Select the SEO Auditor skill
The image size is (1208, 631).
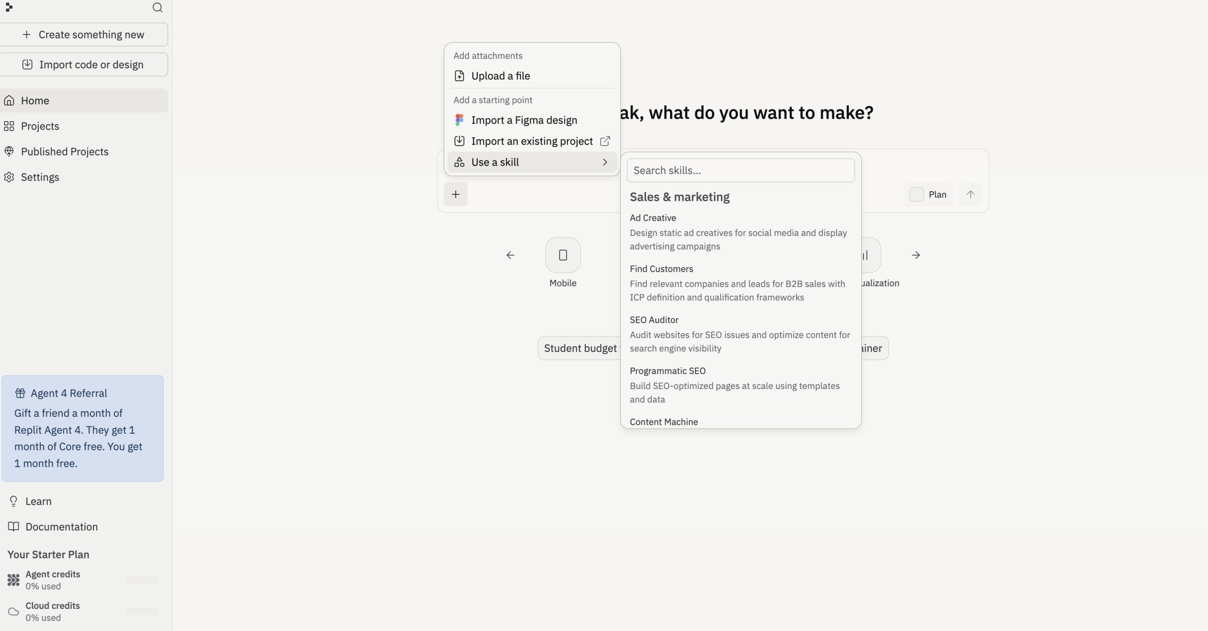pyautogui.click(x=654, y=319)
